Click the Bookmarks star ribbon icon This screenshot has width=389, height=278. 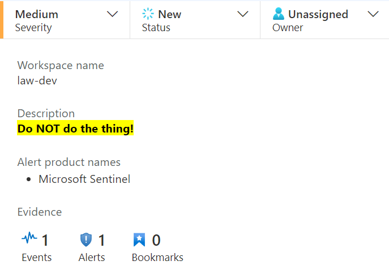(x=139, y=240)
